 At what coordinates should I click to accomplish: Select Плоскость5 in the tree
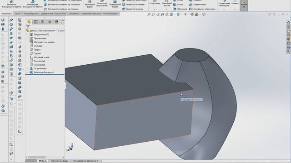coord(37,65)
